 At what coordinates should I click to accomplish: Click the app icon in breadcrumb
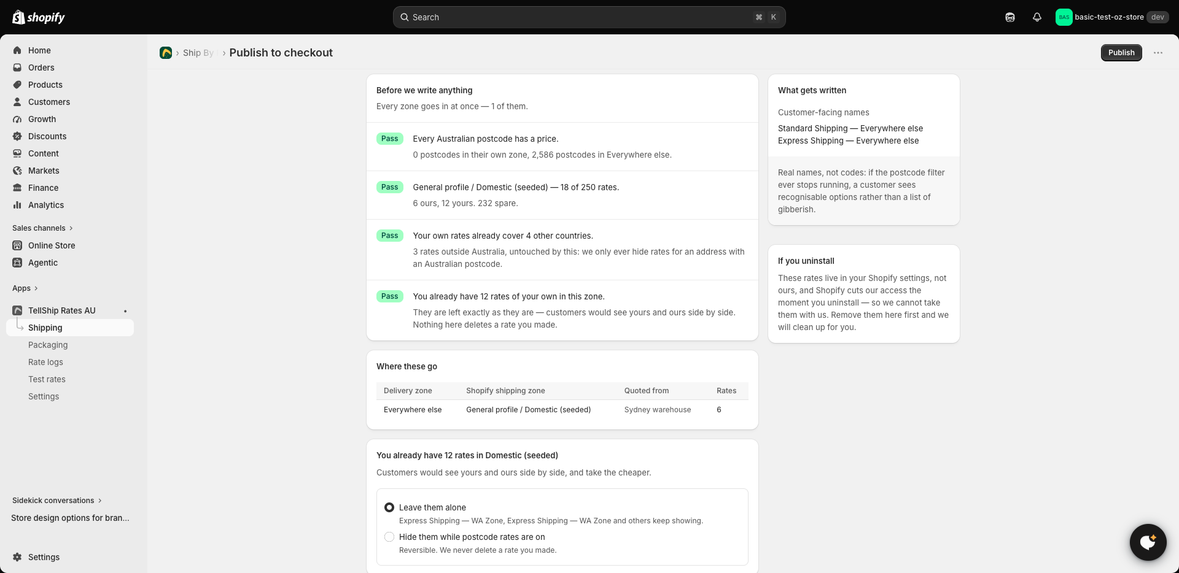[x=166, y=53]
